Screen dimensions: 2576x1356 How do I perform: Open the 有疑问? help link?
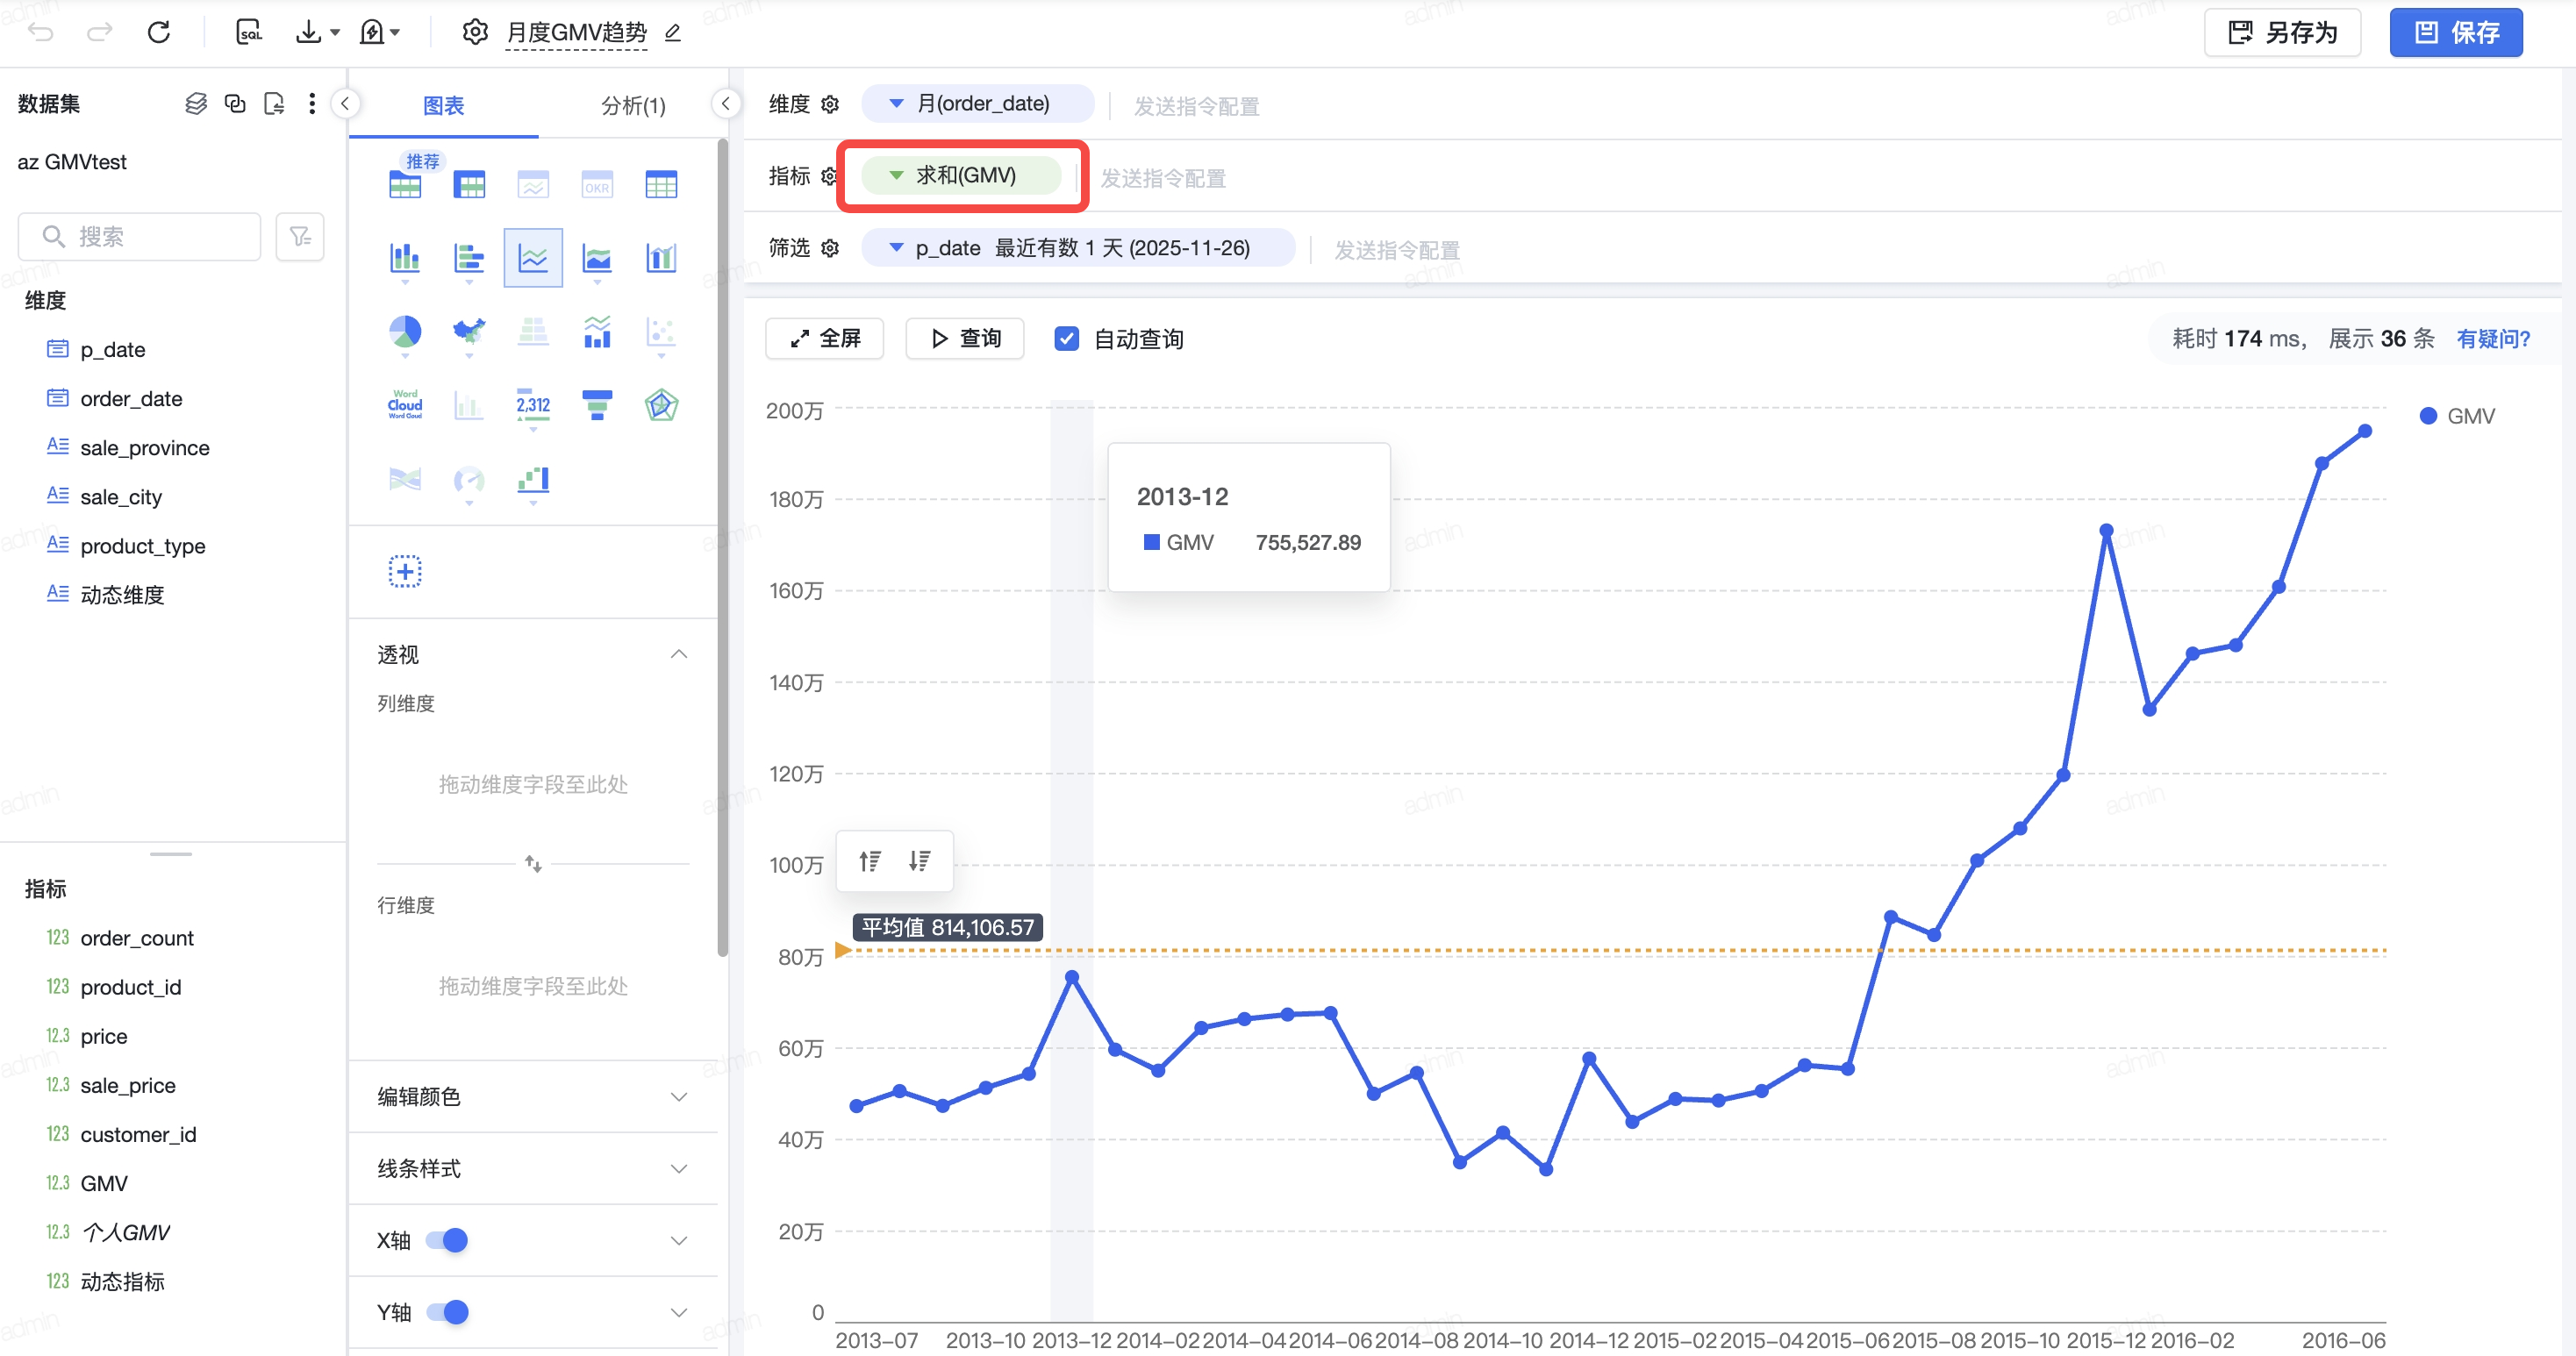[x=2493, y=339]
